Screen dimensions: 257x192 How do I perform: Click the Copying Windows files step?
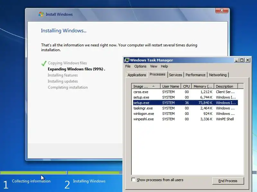click(67, 63)
